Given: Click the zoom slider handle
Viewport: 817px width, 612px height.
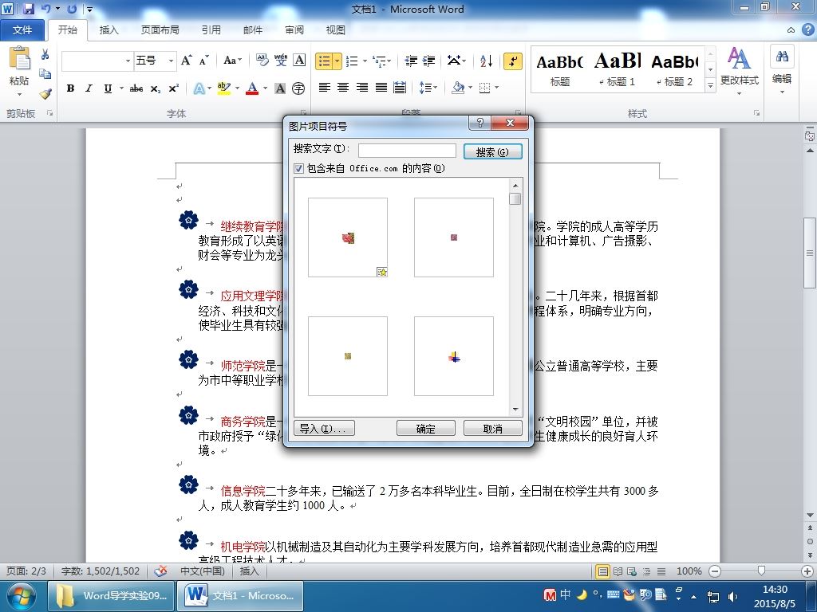Looking at the screenshot, I should tap(761, 571).
